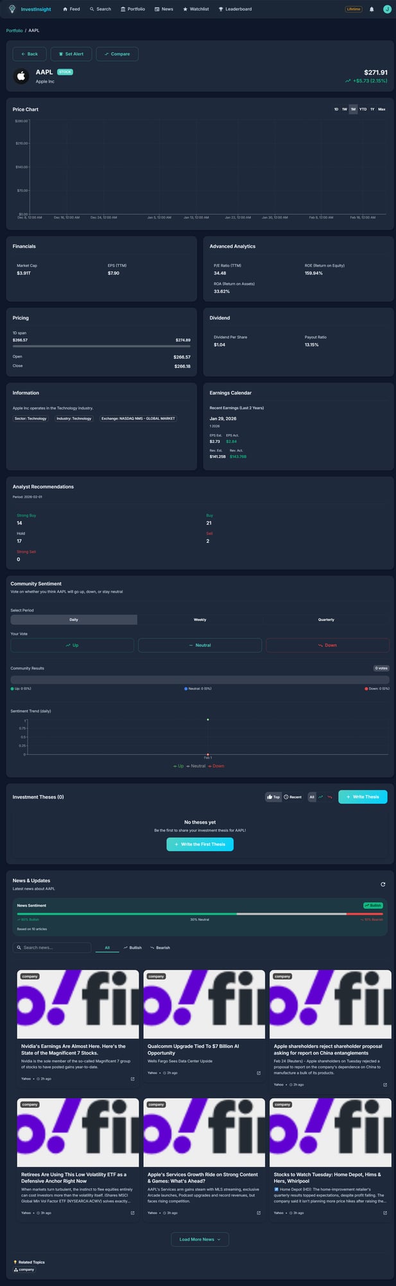Image resolution: width=396 pixels, height=1286 pixels.
Task: Click Exchange: NASDAQ NMS - GLOBAL MARKET tag
Action: 138,419
